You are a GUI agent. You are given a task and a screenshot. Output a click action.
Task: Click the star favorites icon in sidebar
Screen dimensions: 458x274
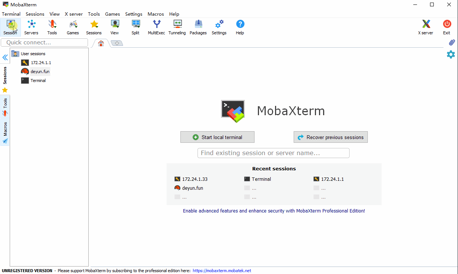click(x=5, y=90)
